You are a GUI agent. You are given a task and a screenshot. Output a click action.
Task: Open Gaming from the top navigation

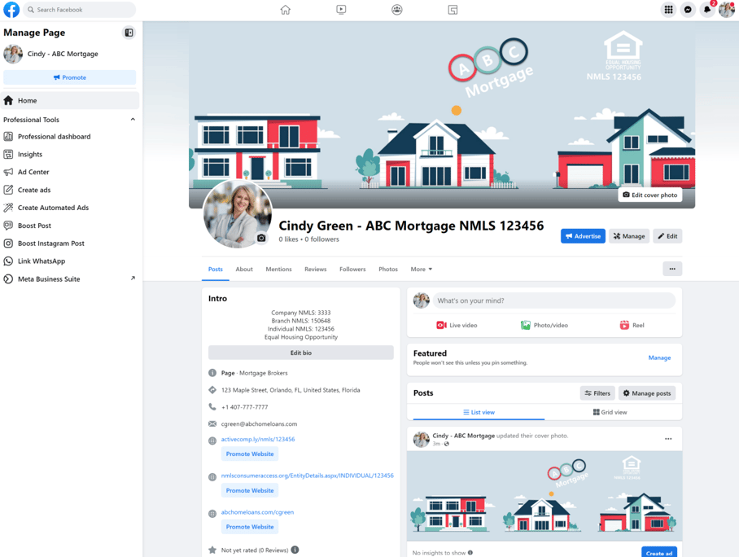click(453, 9)
